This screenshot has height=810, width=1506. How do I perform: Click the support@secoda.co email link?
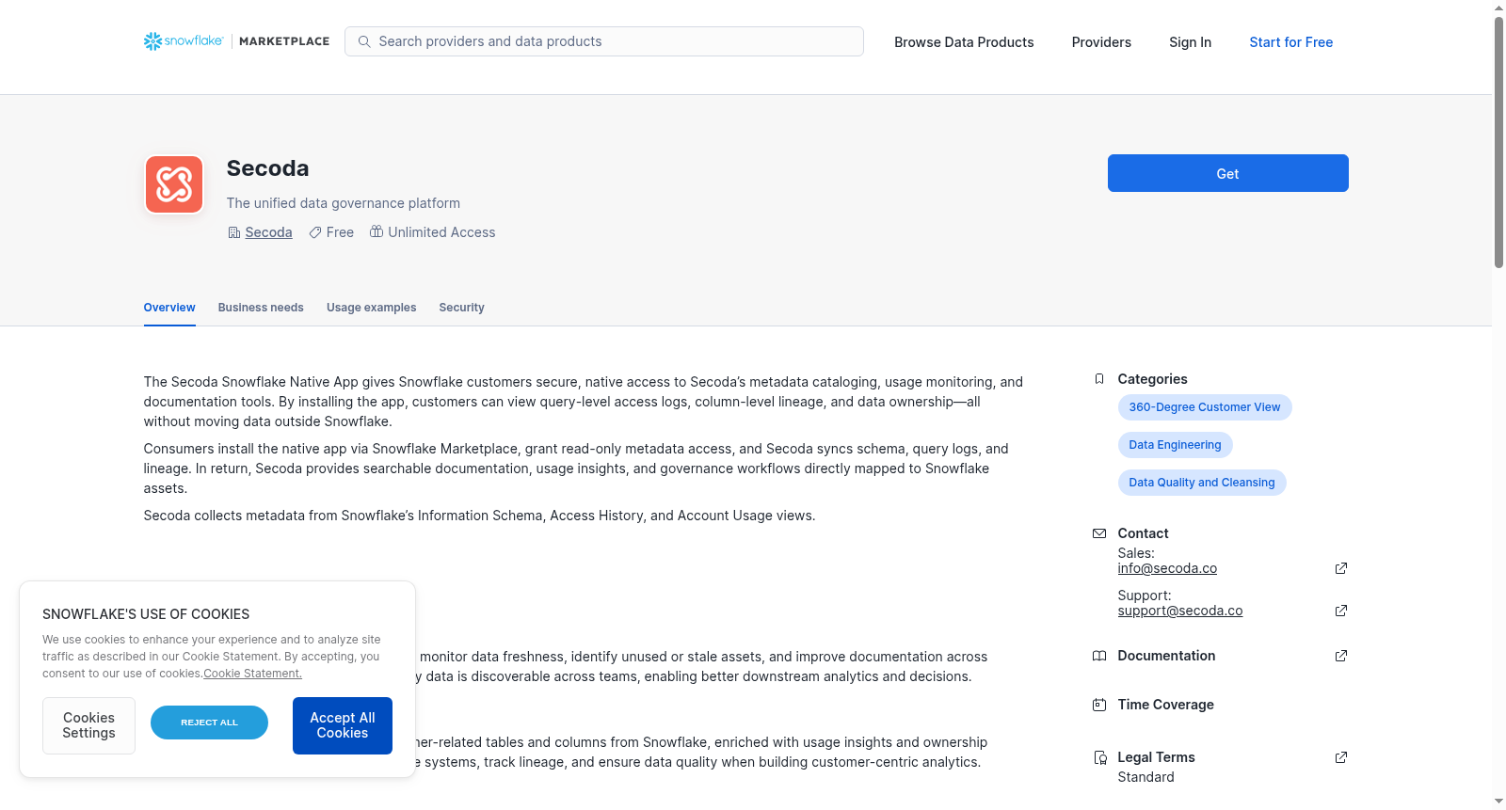click(1180, 611)
